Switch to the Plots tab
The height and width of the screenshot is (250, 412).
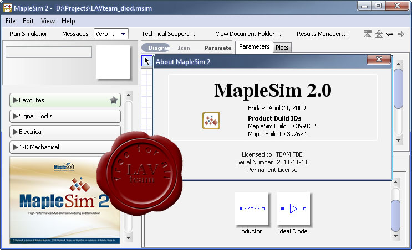(x=282, y=48)
